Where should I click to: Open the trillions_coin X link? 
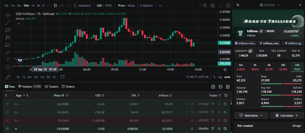point(269,43)
